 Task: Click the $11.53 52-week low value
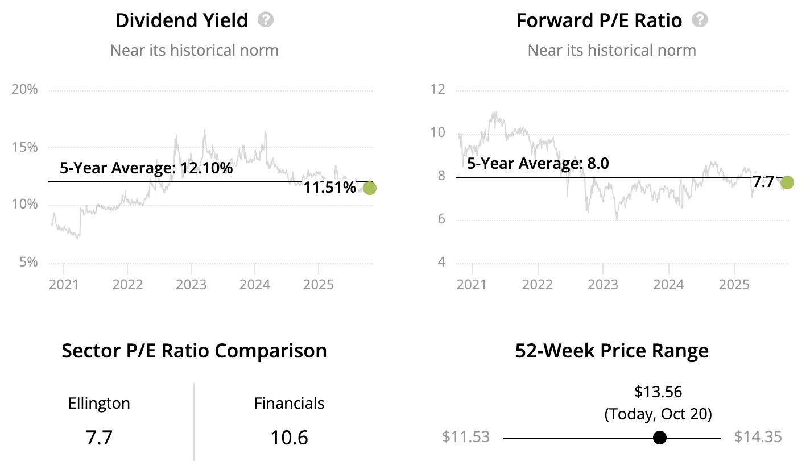[465, 437]
